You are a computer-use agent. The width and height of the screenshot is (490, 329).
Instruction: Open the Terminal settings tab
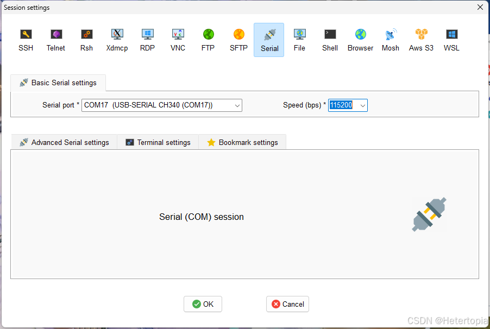158,142
